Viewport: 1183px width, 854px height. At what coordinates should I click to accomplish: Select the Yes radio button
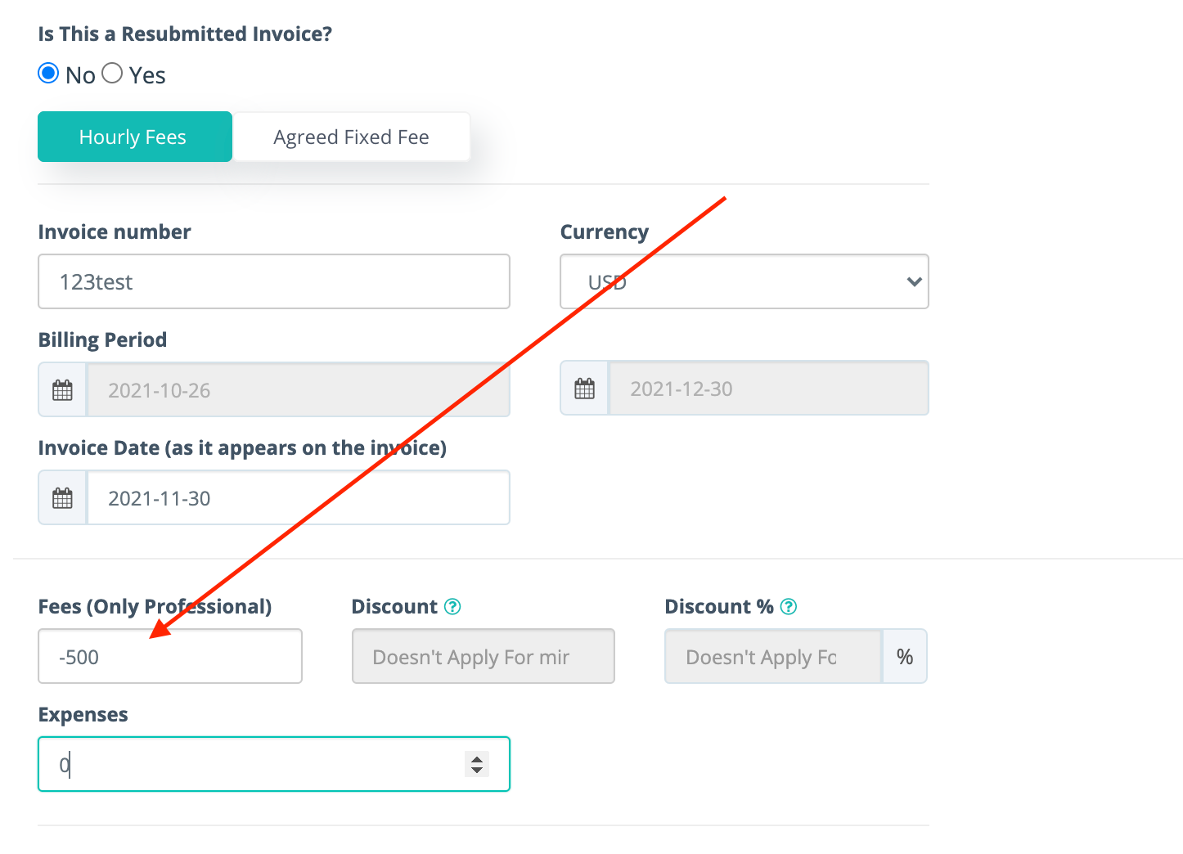tap(112, 74)
